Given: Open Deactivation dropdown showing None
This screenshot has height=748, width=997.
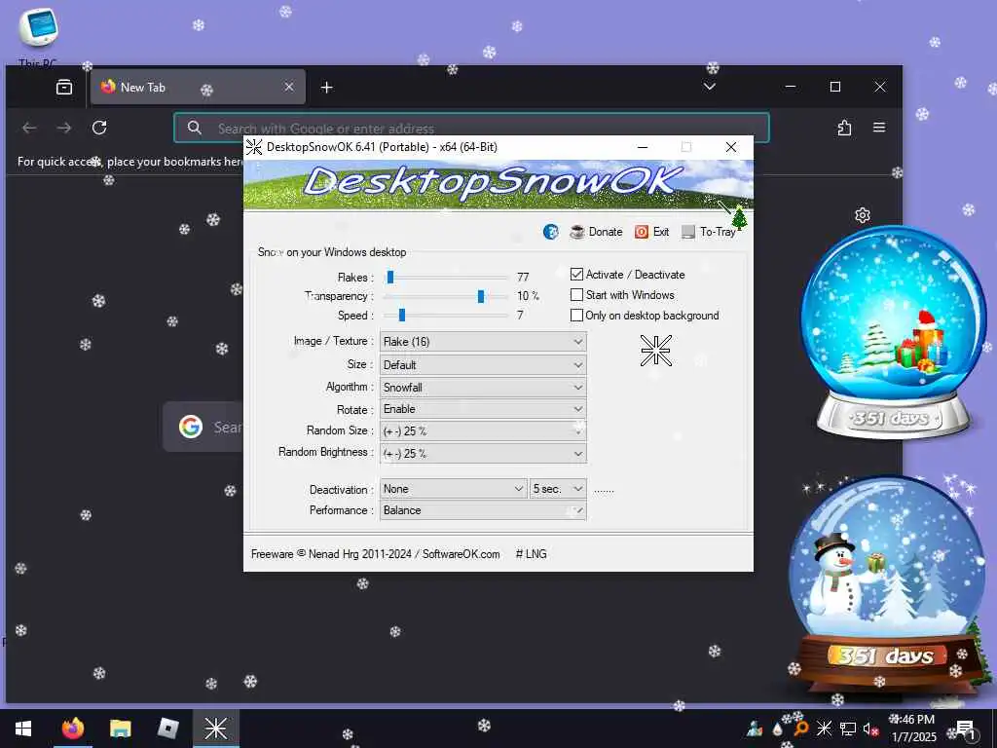Looking at the screenshot, I should (454, 489).
